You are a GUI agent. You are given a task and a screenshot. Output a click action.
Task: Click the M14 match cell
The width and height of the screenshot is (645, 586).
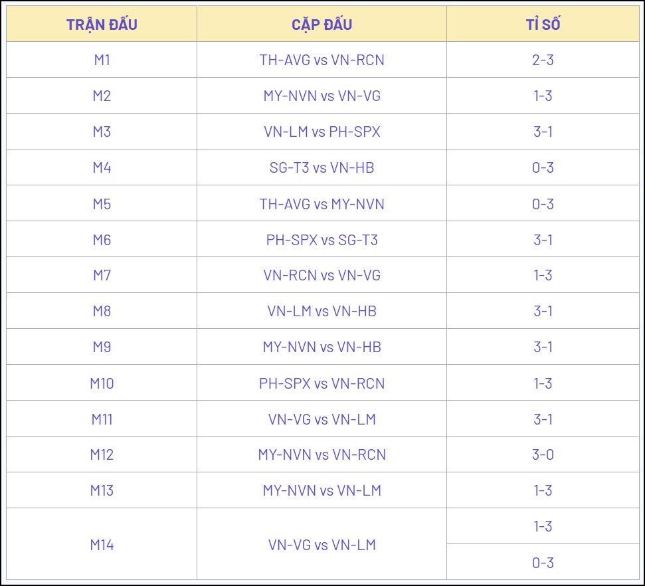pos(102,544)
